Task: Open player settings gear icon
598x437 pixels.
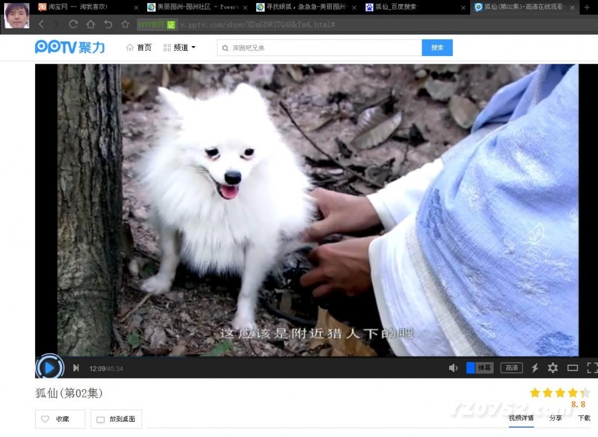Action: [552, 368]
